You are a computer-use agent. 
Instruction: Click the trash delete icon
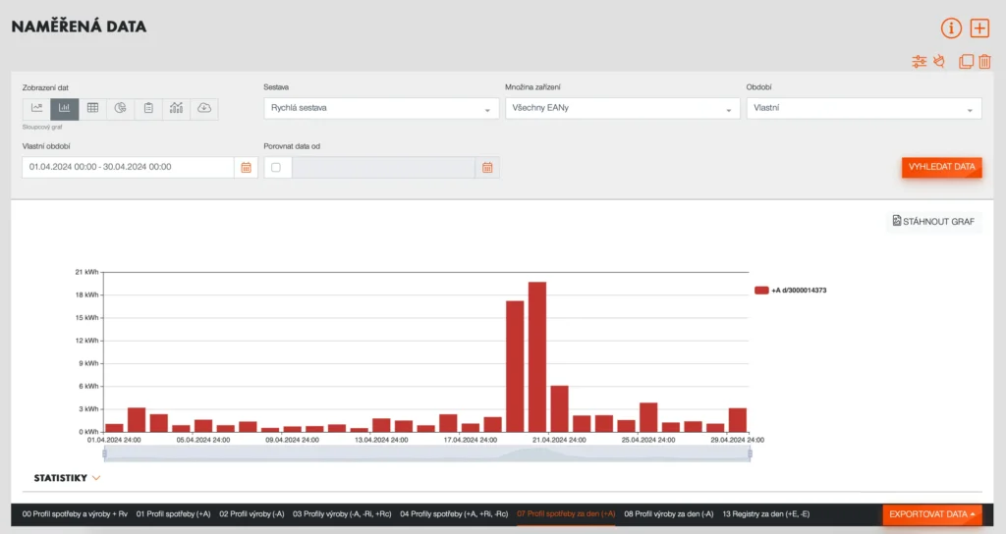(984, 61)
